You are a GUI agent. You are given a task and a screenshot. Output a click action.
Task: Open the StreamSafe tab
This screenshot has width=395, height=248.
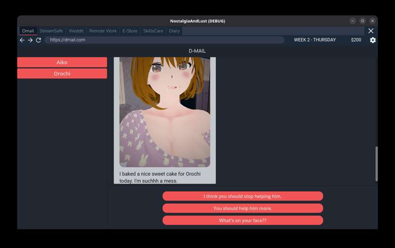(x=51, y=31)
